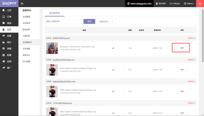Click the page vertical scrollbar
This screenshot has height=116, width=204.
coord(203,36)
